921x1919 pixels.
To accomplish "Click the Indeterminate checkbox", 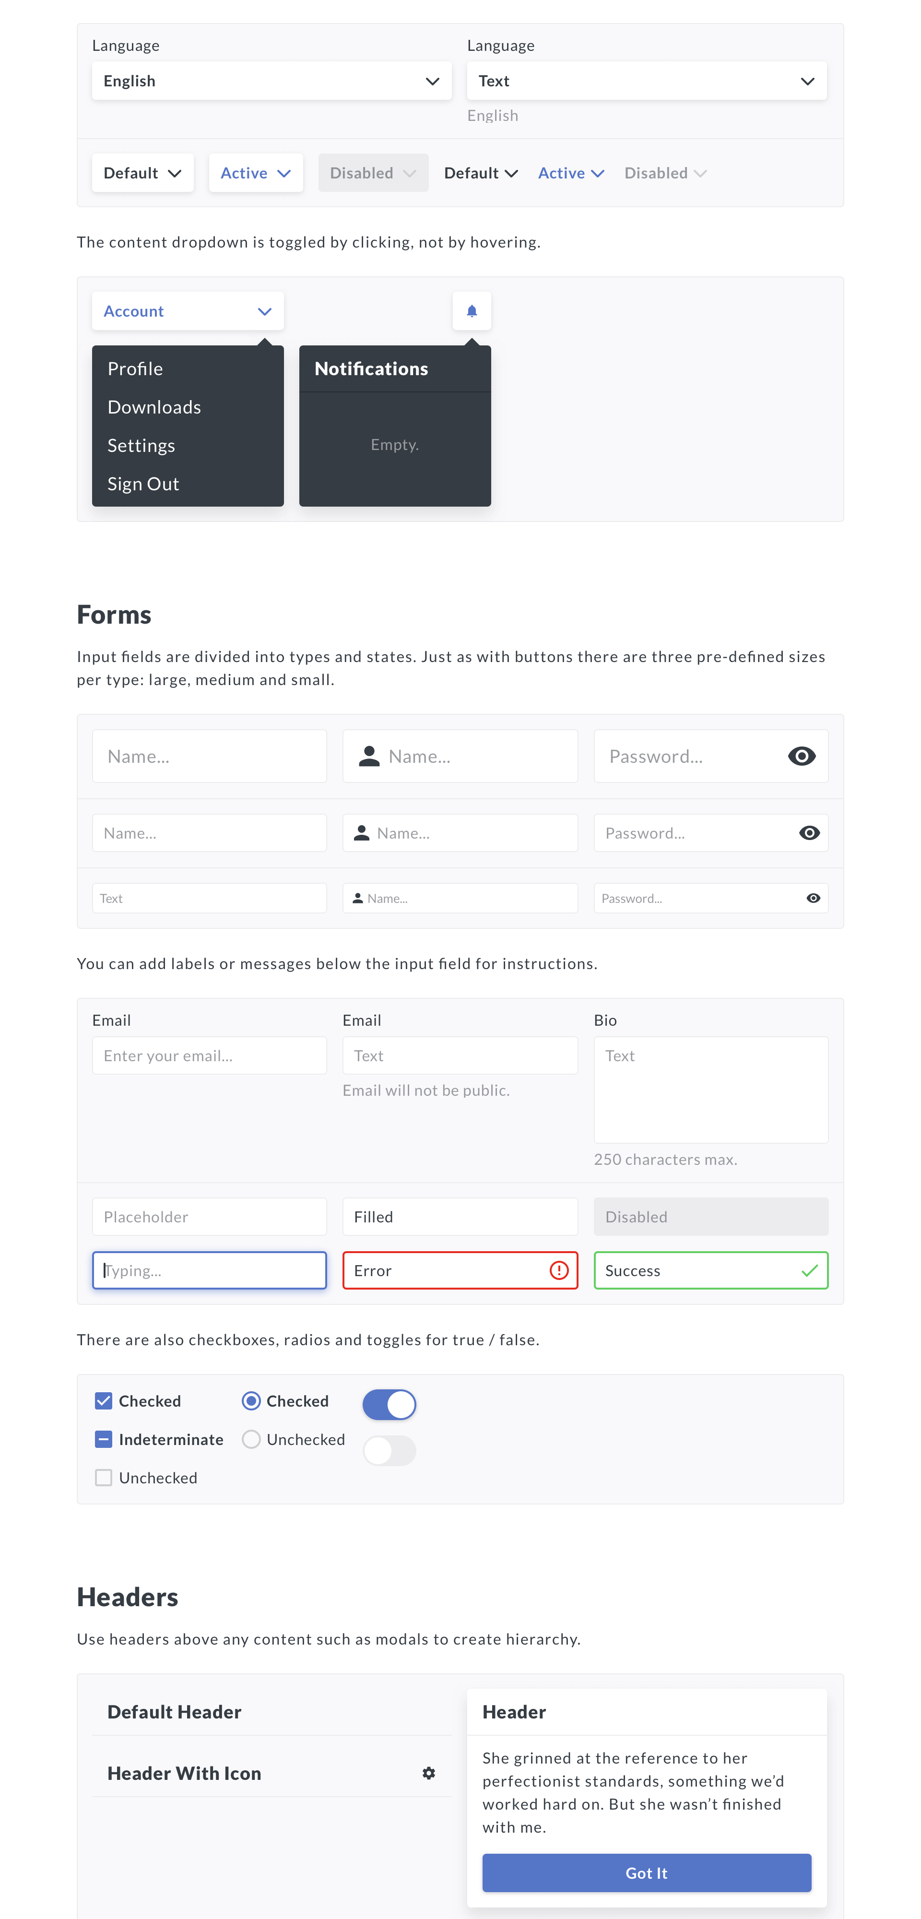I will (x=104, y=1439).
